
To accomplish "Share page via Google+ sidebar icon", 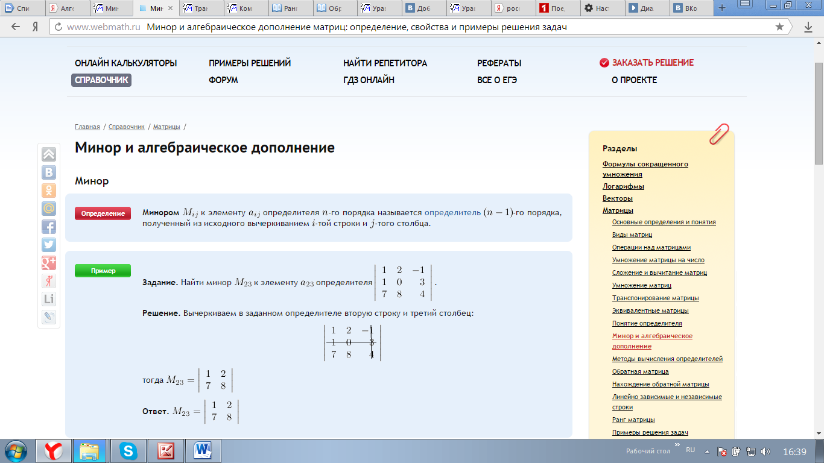I will 49,263.
